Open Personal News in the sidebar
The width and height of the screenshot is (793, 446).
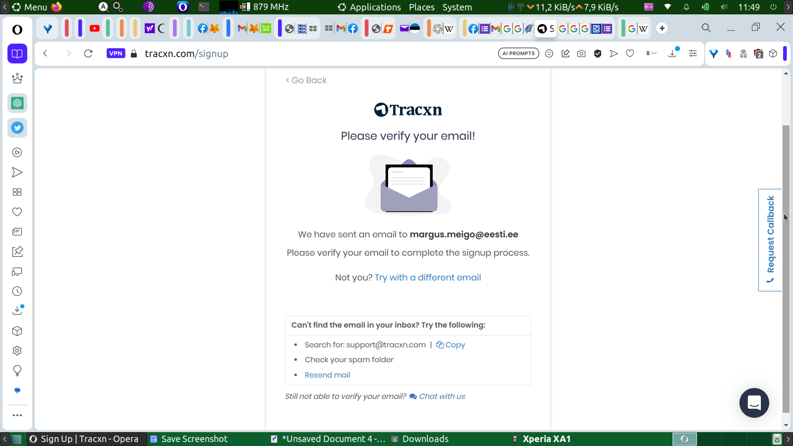(x=17, y=232)
